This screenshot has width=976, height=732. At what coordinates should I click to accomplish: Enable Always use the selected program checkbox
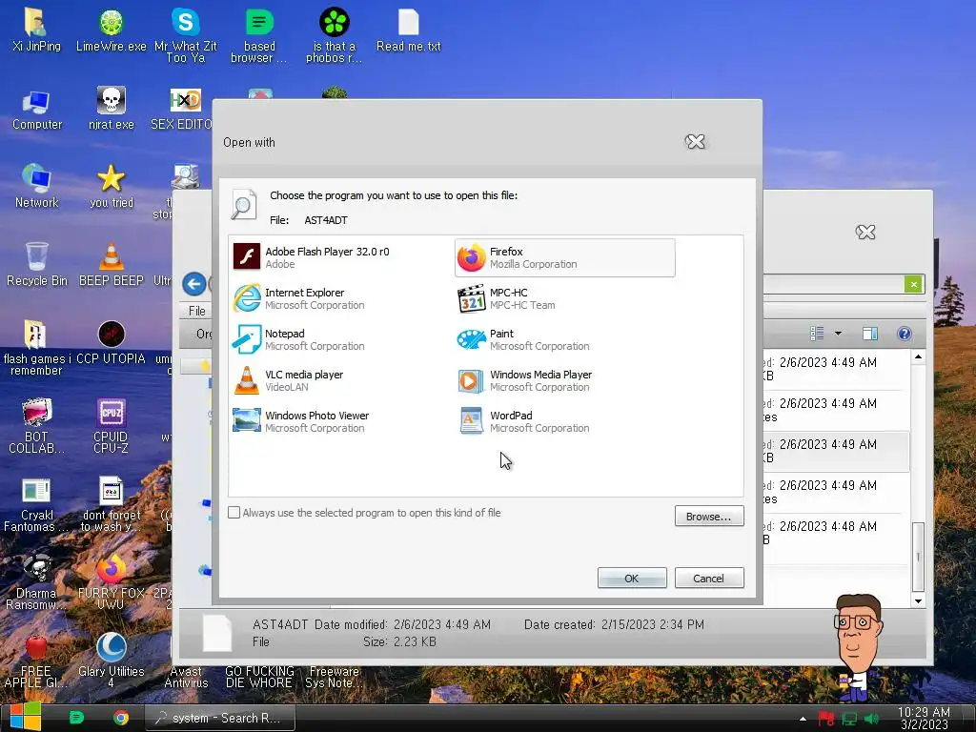click(x=234, y=512)
